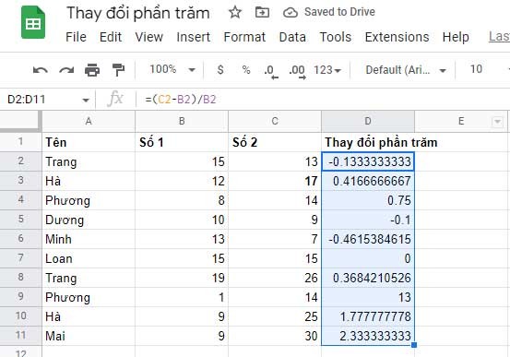The image size is (510, 357).
Task: Open the Google Sheets home icon
Action: [x=33, y=22]
